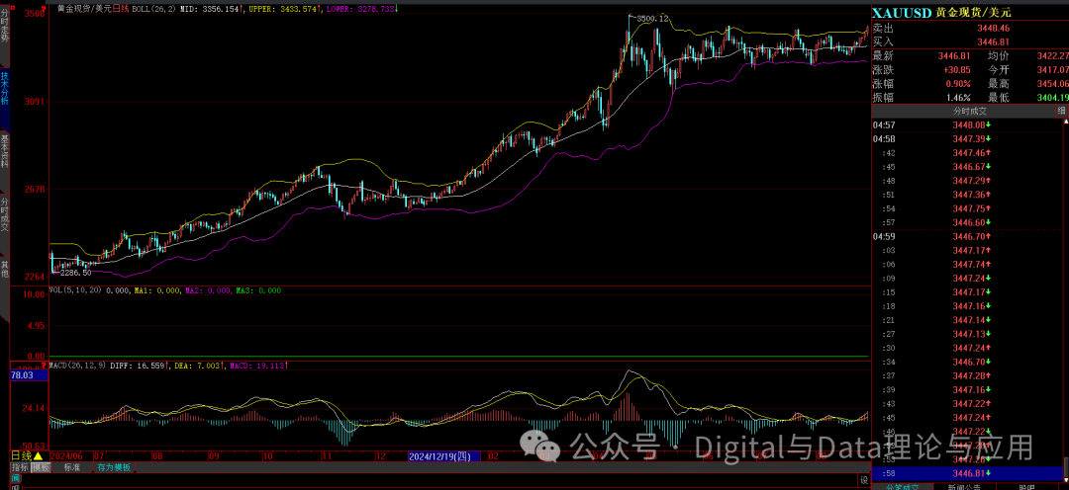This screenshot has height=490, width=1069.
Task: Click the 日线 period label in chart title
Action: (x=122, y=8)
